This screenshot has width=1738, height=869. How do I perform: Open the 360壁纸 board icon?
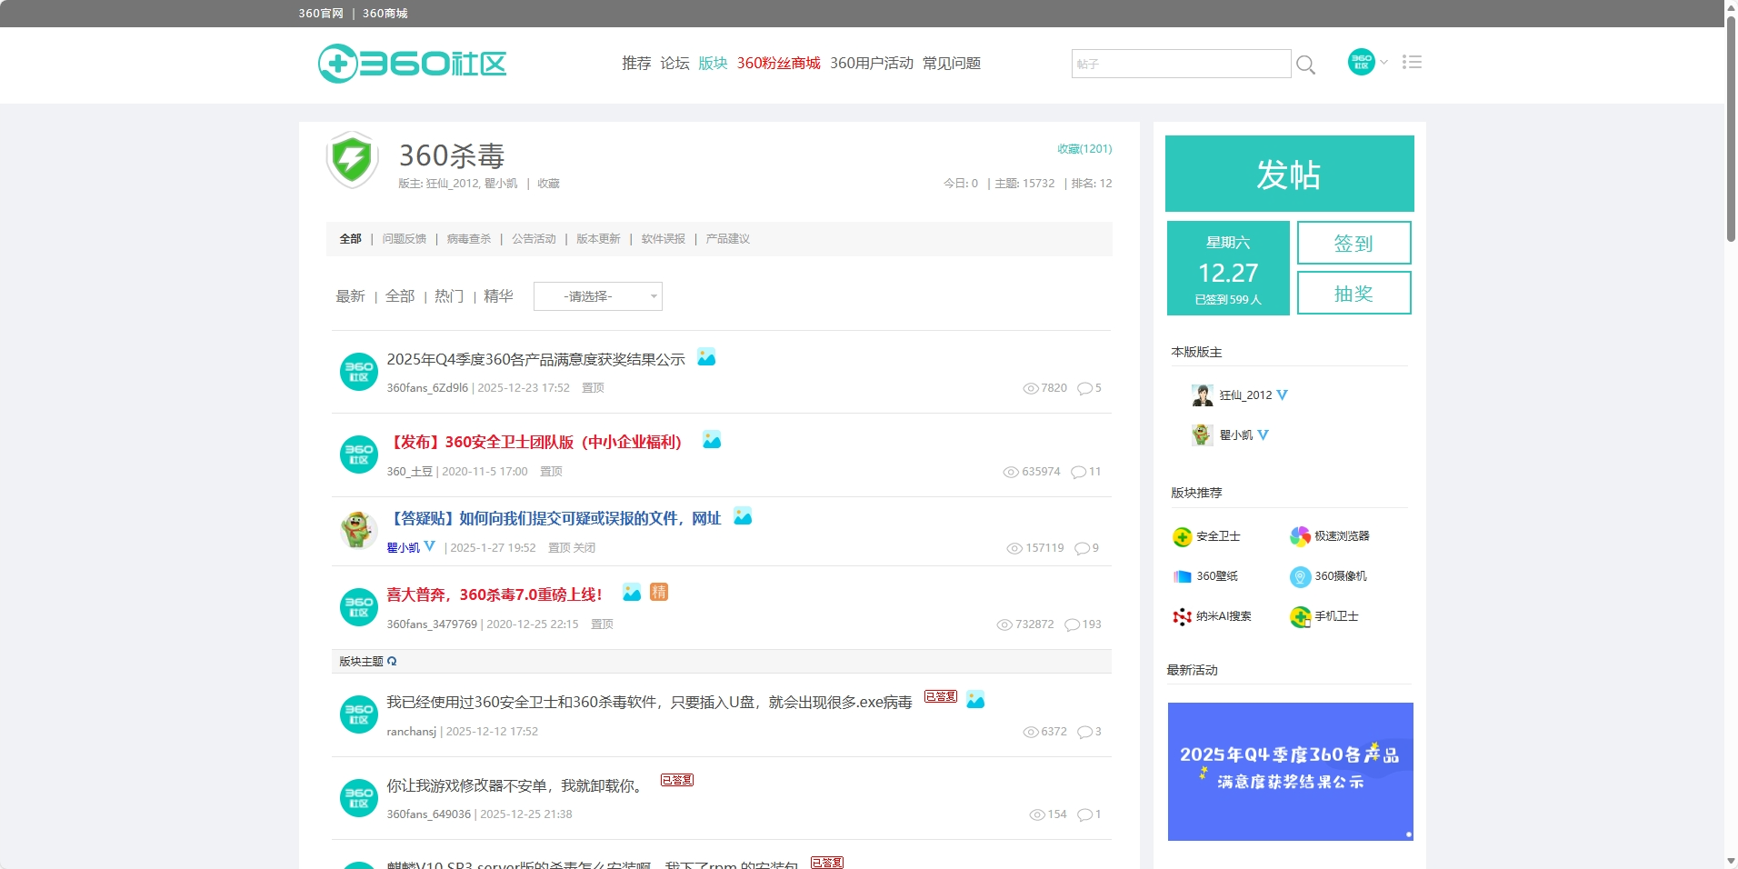click(x=1182, y=576)
